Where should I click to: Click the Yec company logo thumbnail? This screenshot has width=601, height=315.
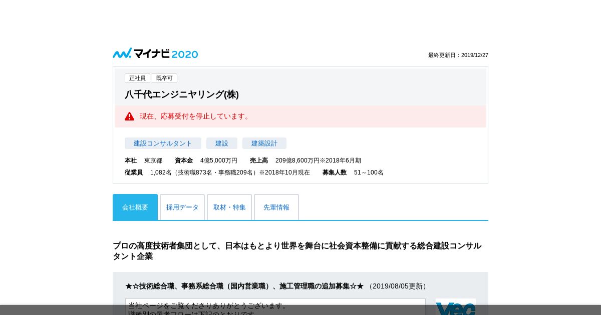pos(456,307)
